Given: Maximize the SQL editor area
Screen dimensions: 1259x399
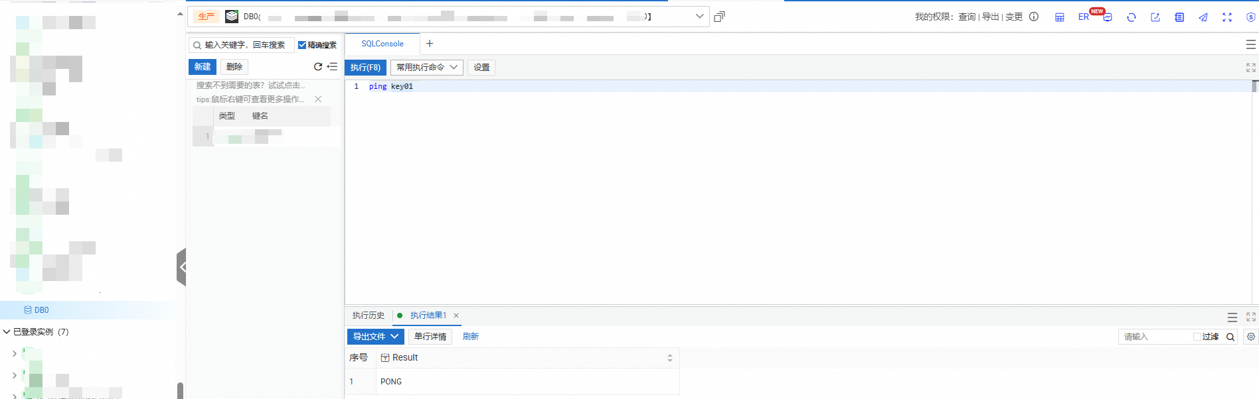Looking at the screenshot, I should point(1251,68).
